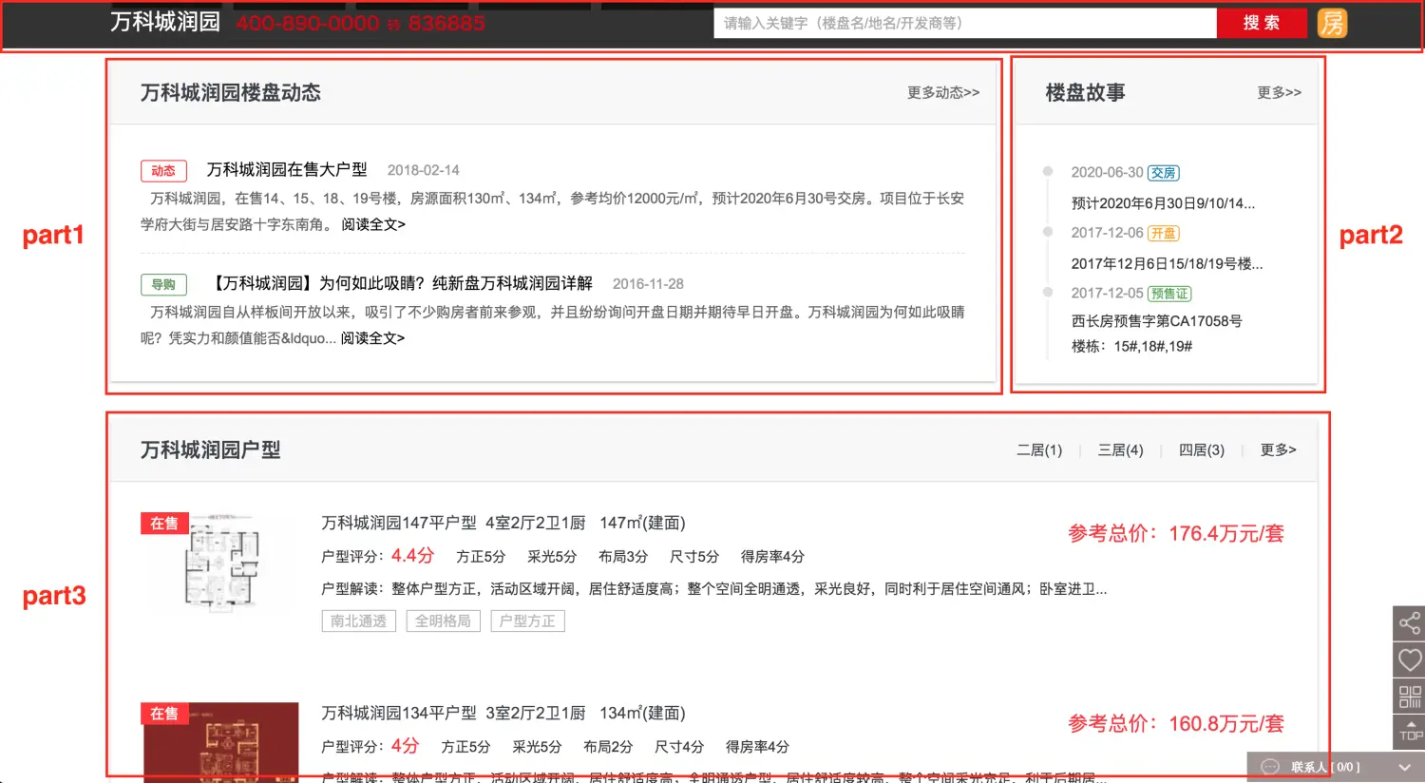
Task: Focus the keyword search input field
Action: 965,23
